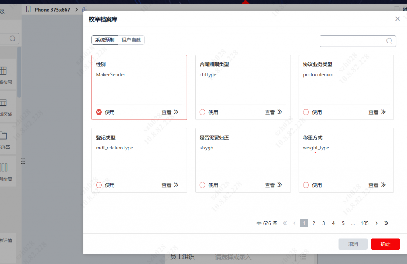Click the phone device icon in top bar
This screenshot has height=264, width=407.
(x=28, y=9)
